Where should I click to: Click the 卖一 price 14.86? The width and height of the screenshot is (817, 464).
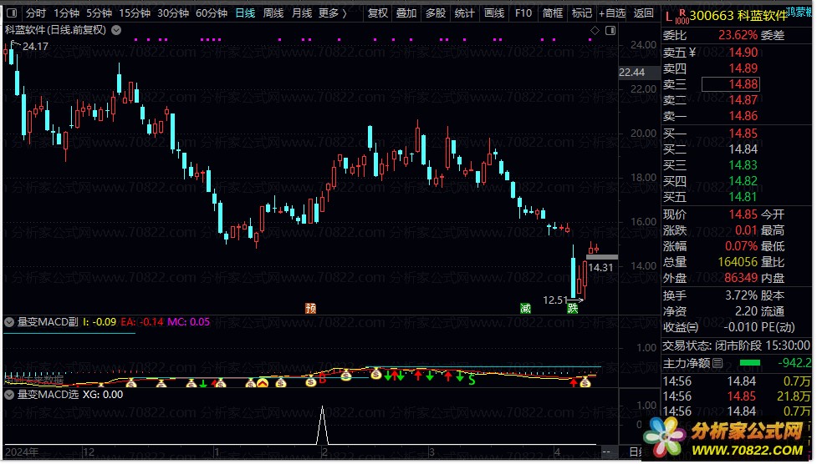point(743,116)
